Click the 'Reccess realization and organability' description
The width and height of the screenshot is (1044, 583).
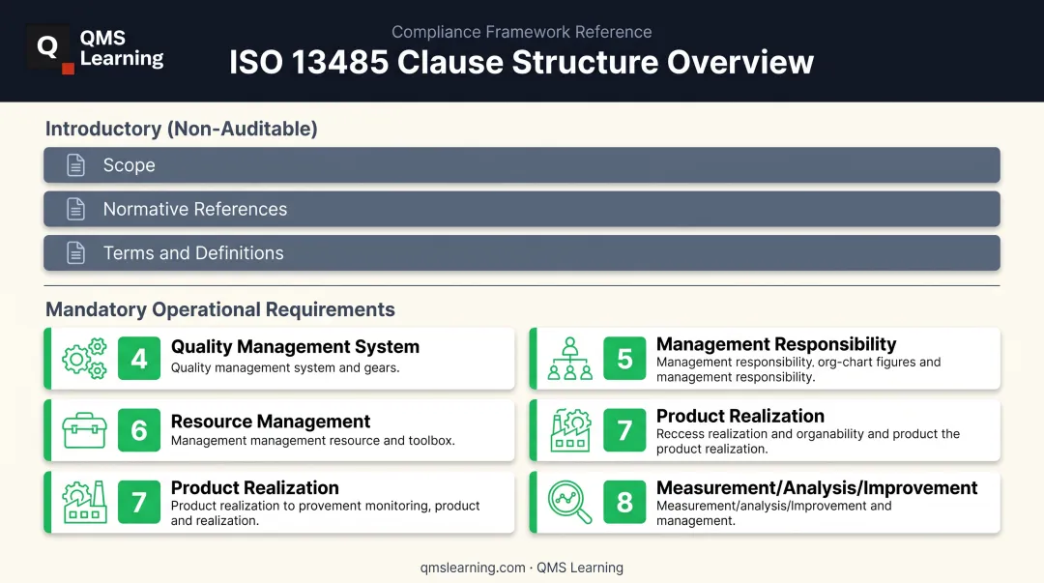click(x=808, y=441)
